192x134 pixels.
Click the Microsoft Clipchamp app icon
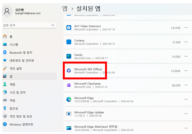pos(69,85)
